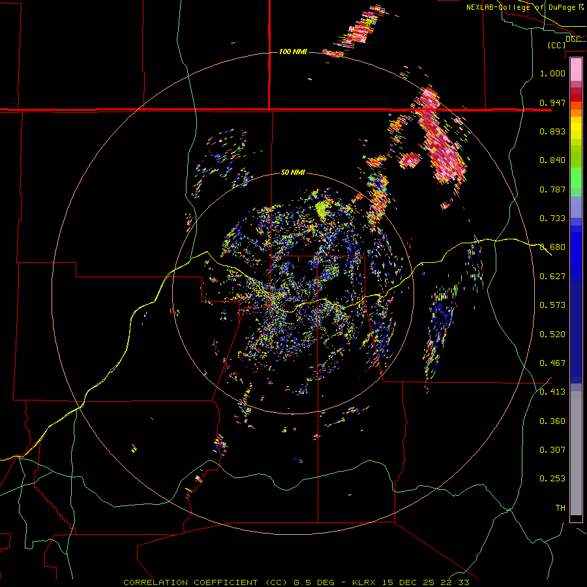587x587 pixels.
Task: Click the [CC] legend title
Action: (x=556, y=45)
